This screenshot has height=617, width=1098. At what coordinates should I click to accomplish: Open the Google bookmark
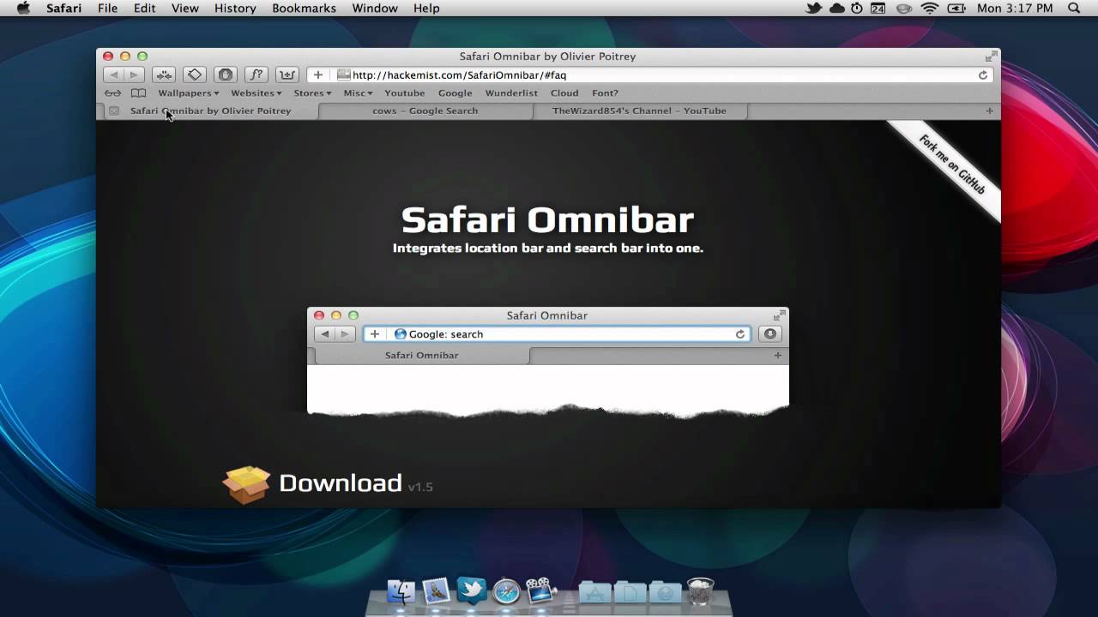click(455, 93)
